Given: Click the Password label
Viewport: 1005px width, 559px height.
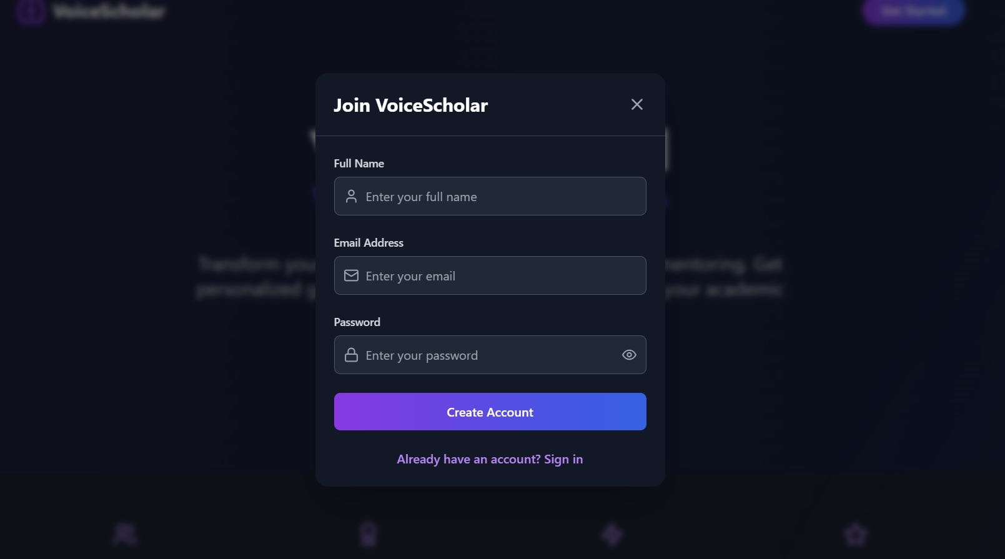Looking at the screenshot, I should 357,322.
